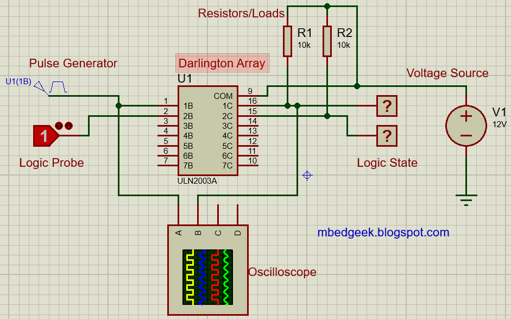Click the up arrow toggle on the logic state
The height and width of the screenshot is (319, 511).
[x=59, y=126]
